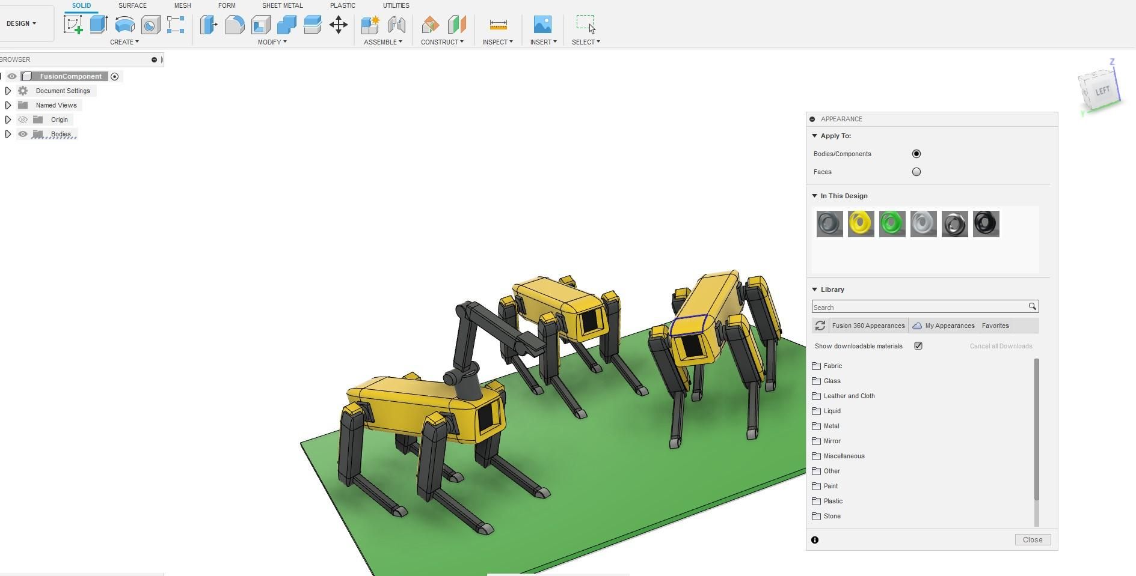1136x576 pixels.
Task: Close the Appearance dialog
Action: point(1032,539)
